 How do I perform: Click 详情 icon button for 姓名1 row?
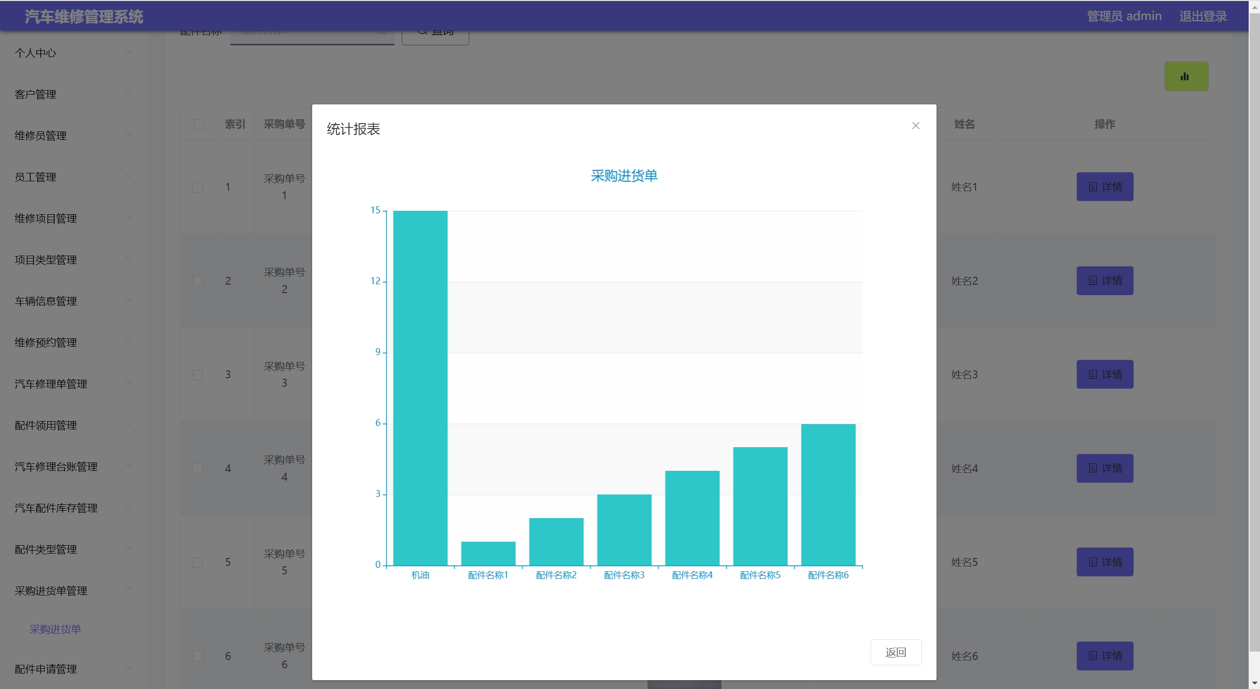click(1104, 187)
